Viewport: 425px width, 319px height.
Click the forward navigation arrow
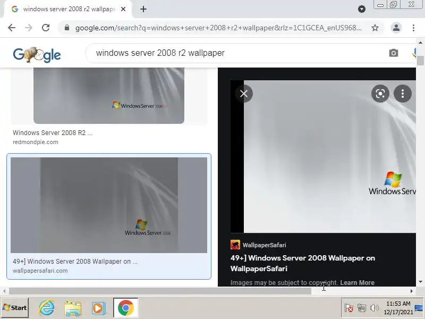29,28
